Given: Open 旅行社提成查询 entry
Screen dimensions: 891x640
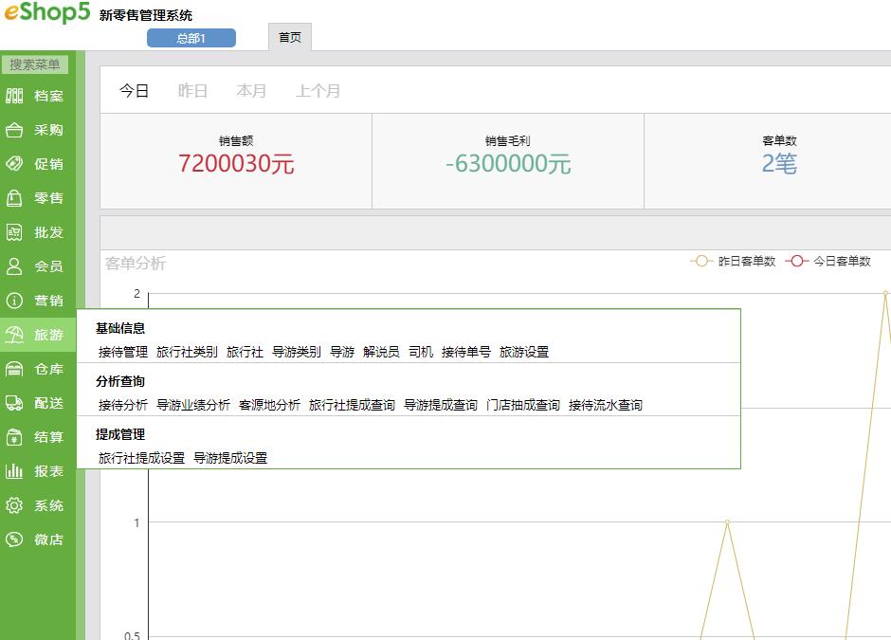Looking at the screenshot, I should click(352, 405).
